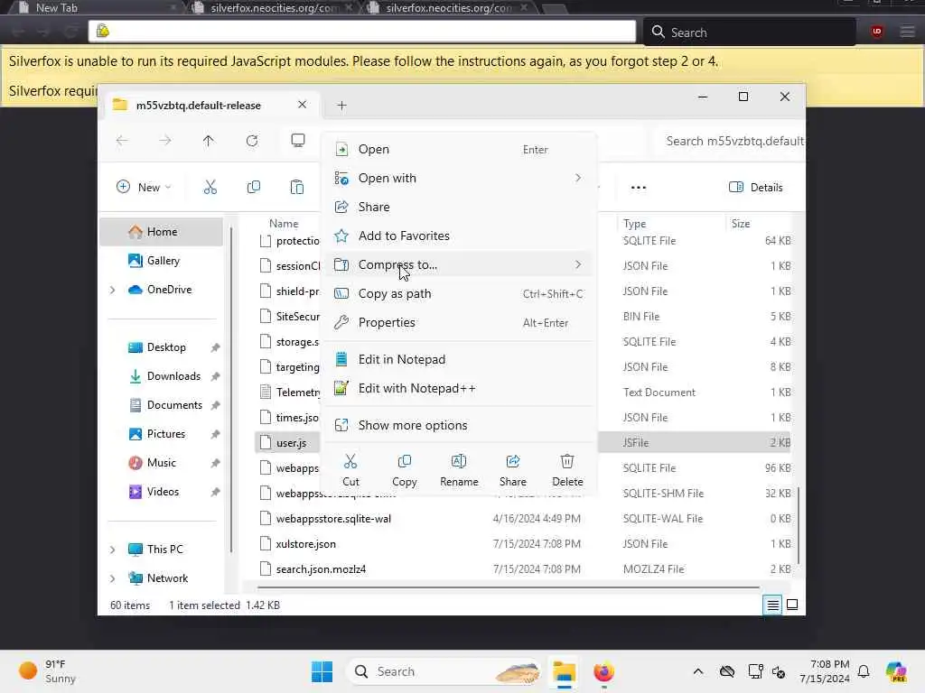925x693 pixels.
Task: Switch to the New Tab browser tab
Action: 96,7
